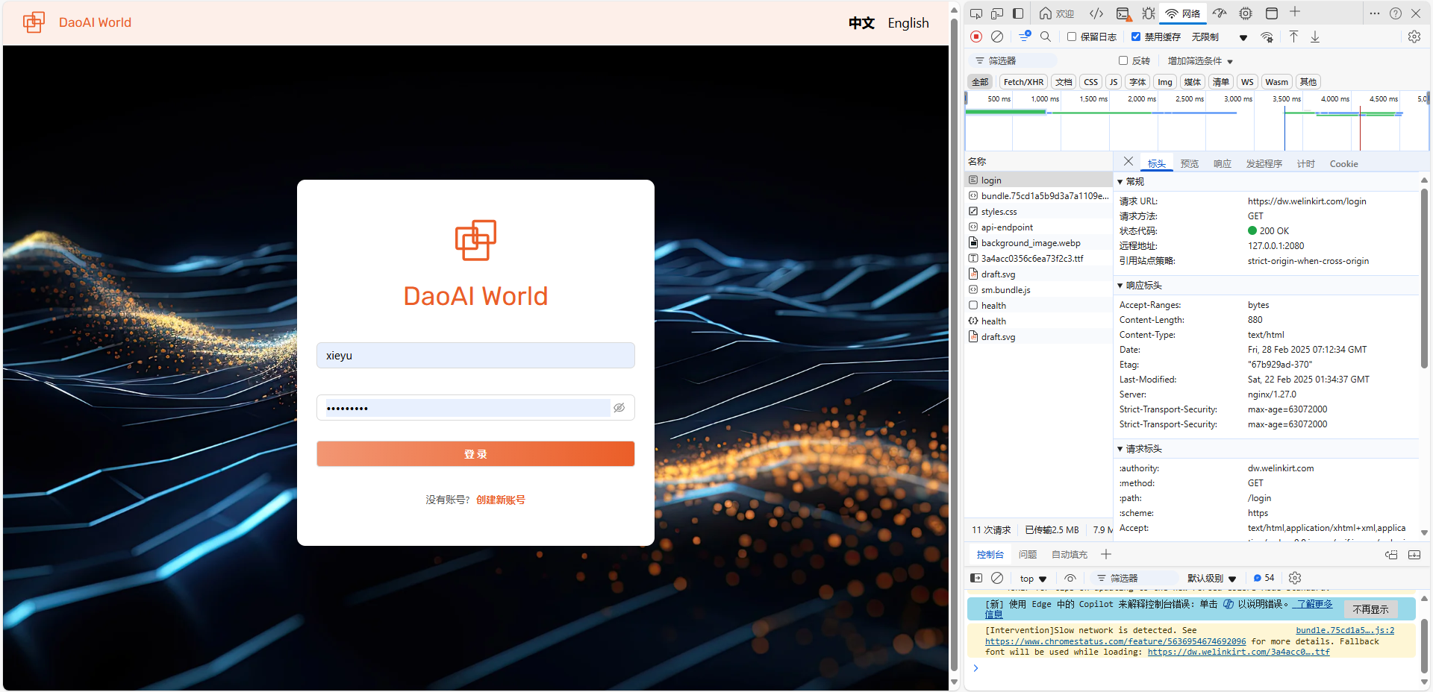Open the Sources debugger bug icon
The width and height of the screenshot is (1433, 692).
[x=1148, y=13]
